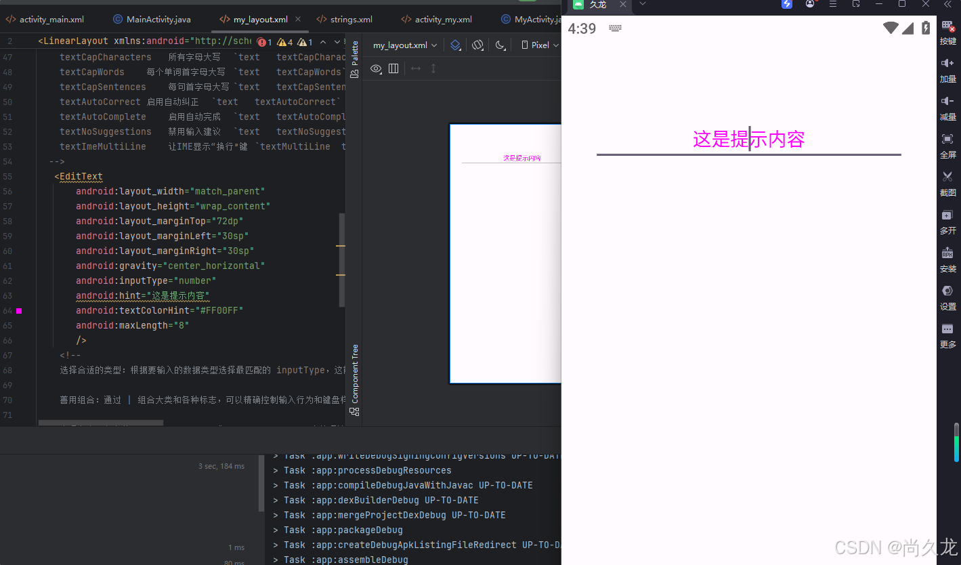Viewport: 961px width, 565px height.
Task: Click the keyboard icon in emulator status bar
Action: coord(615,28)
